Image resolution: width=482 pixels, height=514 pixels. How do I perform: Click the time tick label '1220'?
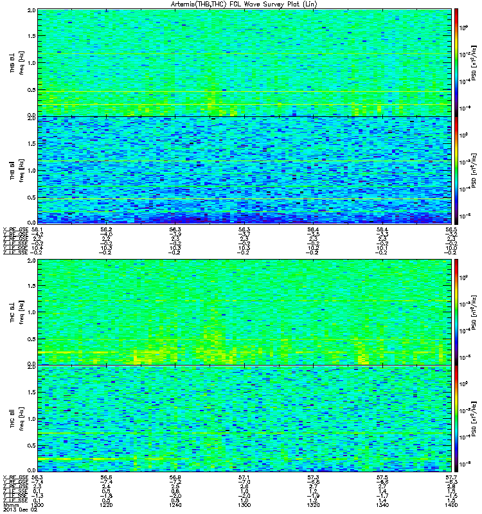point(106,505)
